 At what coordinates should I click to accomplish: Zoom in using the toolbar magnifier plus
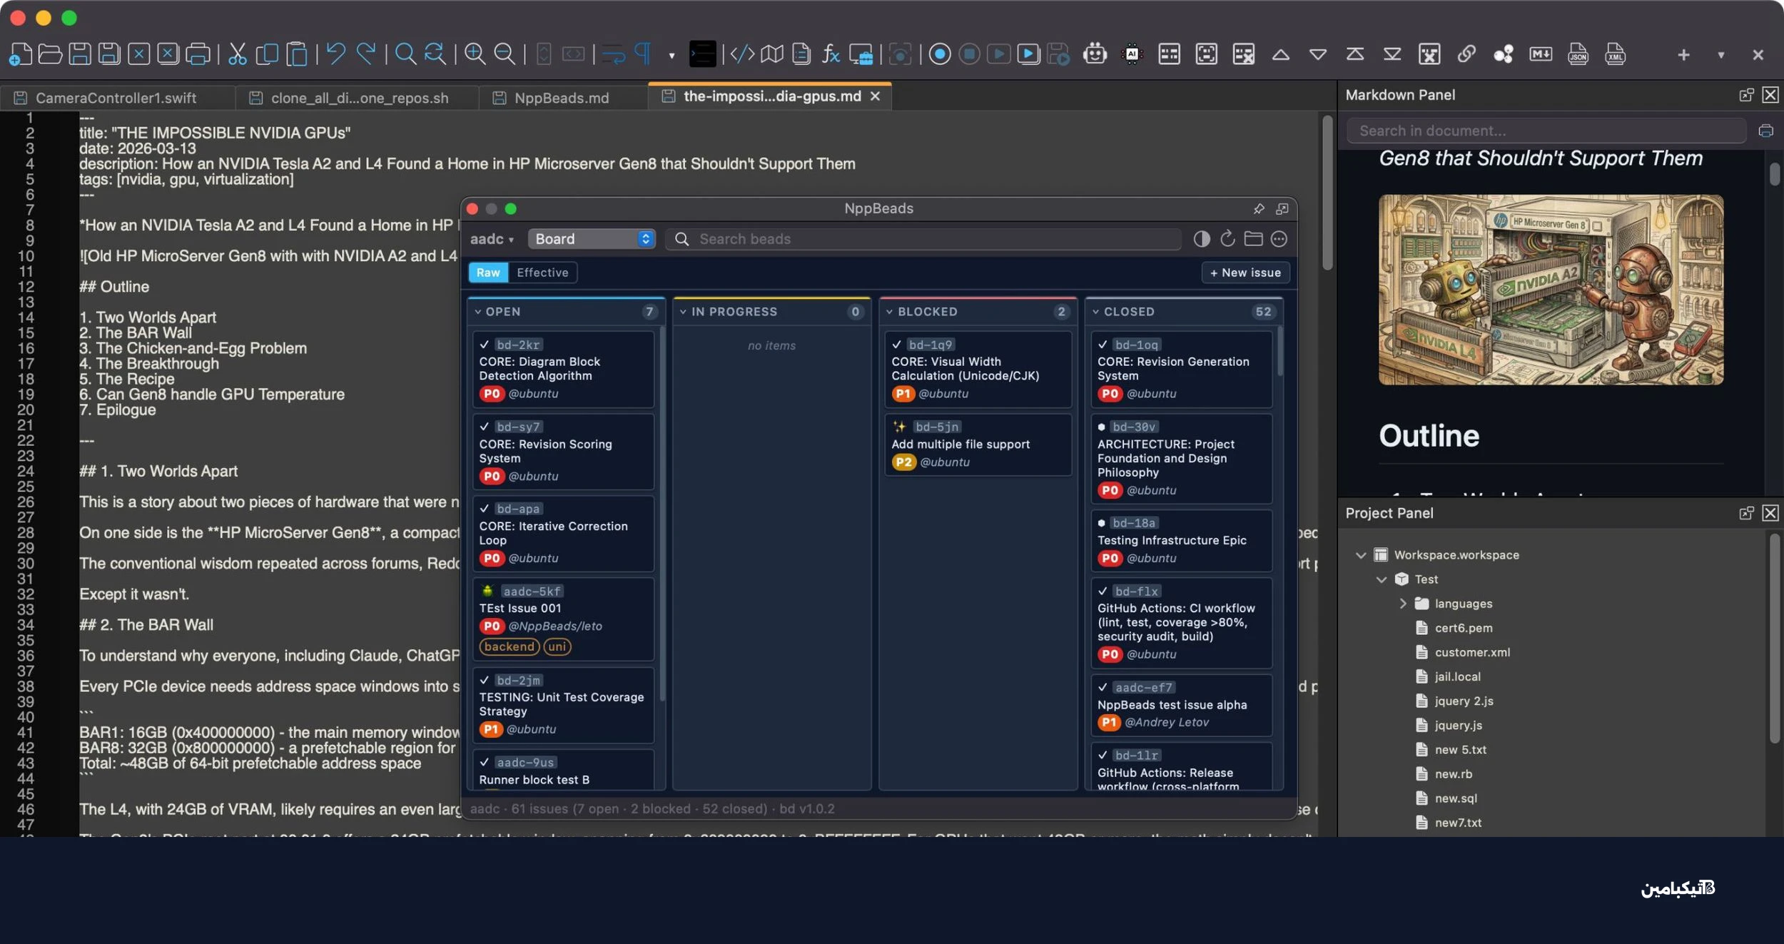[x=475, y=54]
